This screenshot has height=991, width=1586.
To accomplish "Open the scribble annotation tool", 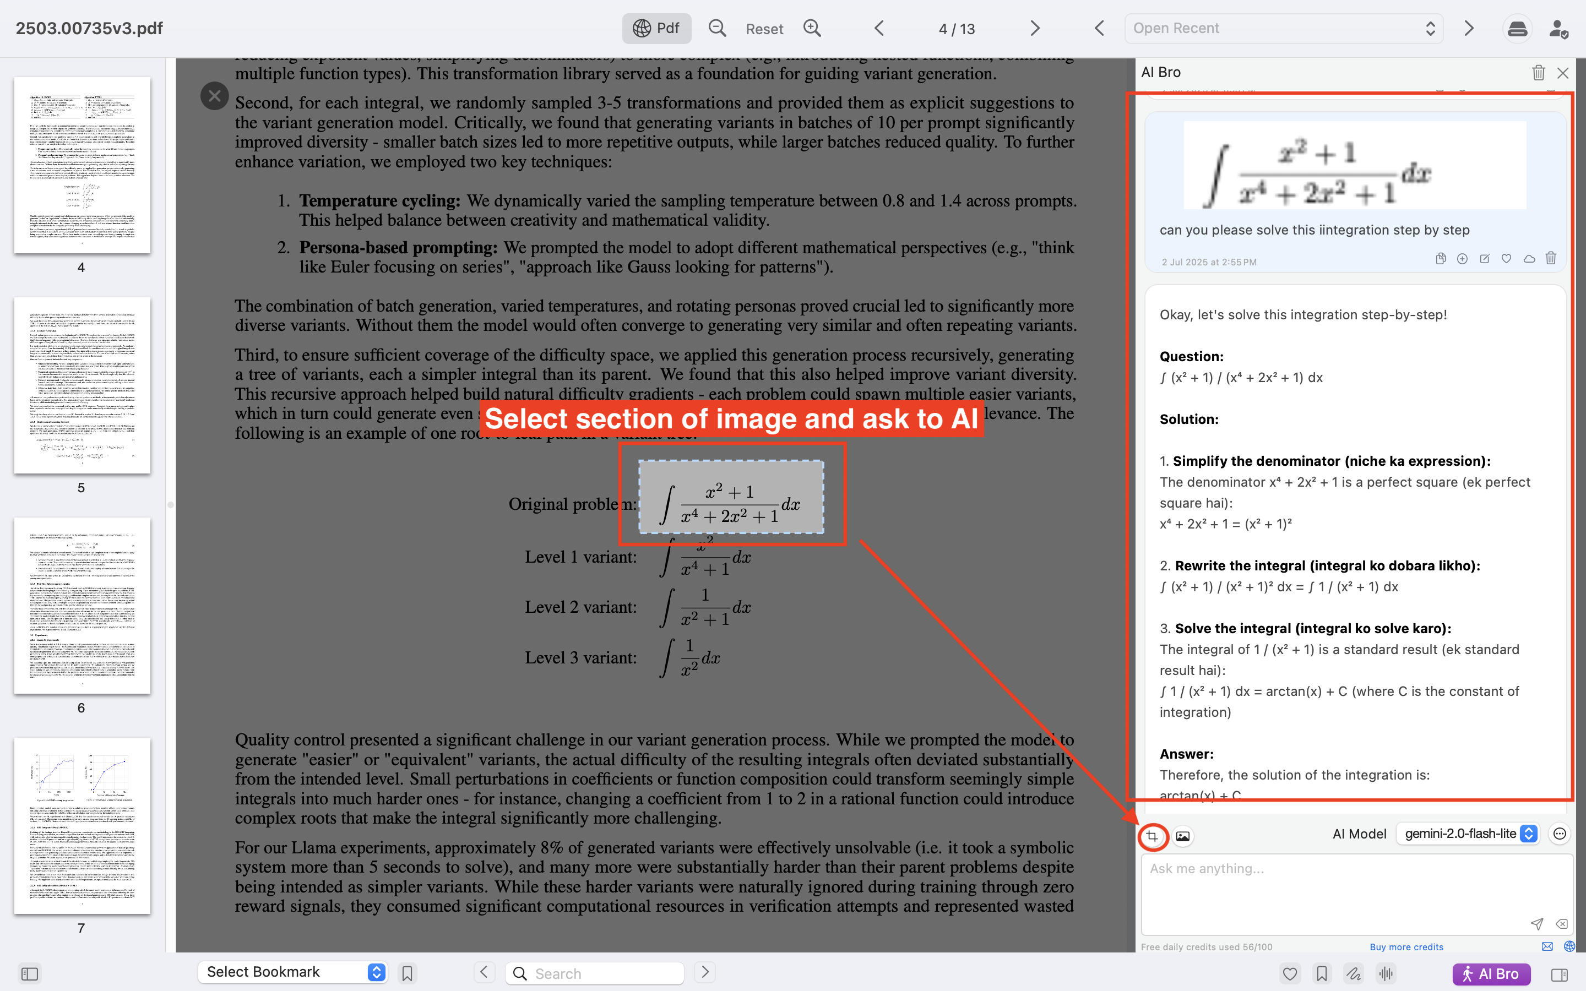I will [x=1354, y=974].
